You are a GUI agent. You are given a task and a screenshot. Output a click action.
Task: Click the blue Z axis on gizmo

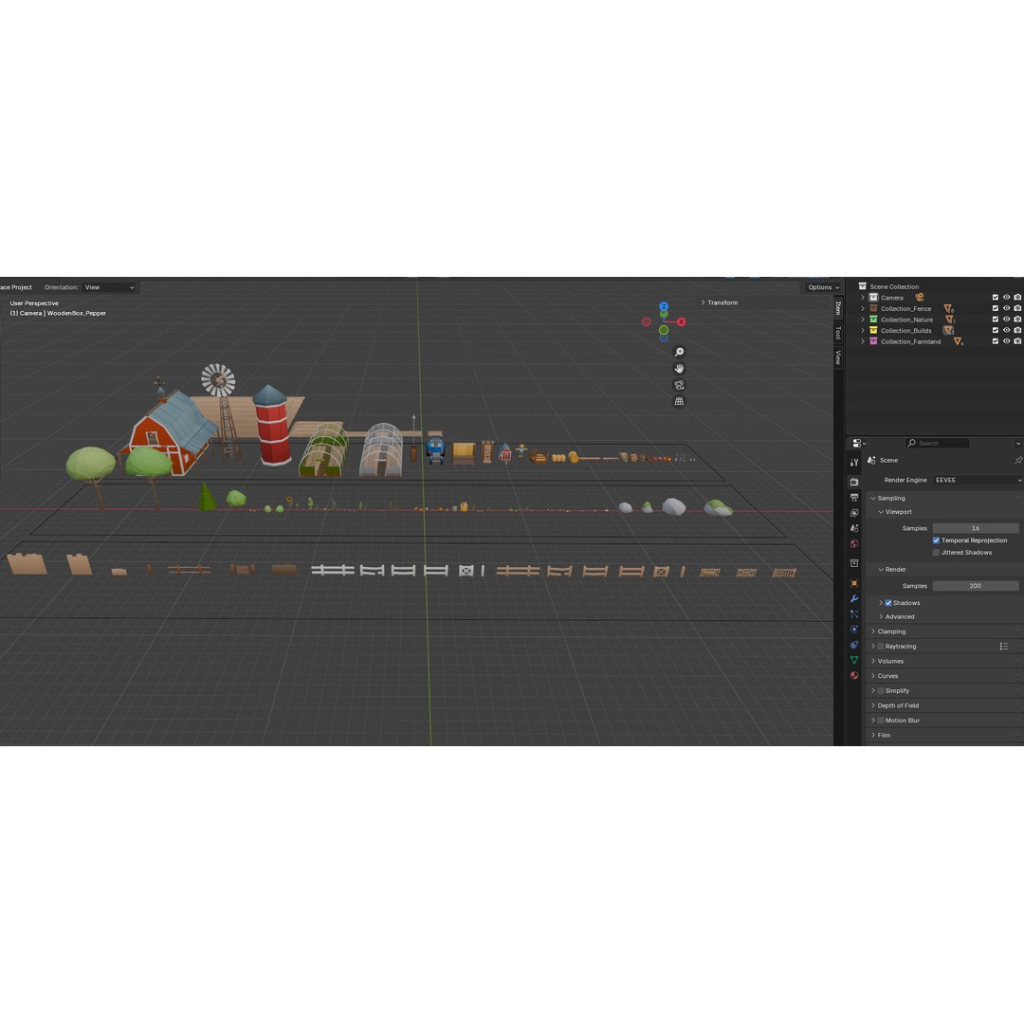pos(664,306)
